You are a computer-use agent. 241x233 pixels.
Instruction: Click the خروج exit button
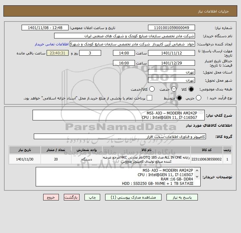51,197
